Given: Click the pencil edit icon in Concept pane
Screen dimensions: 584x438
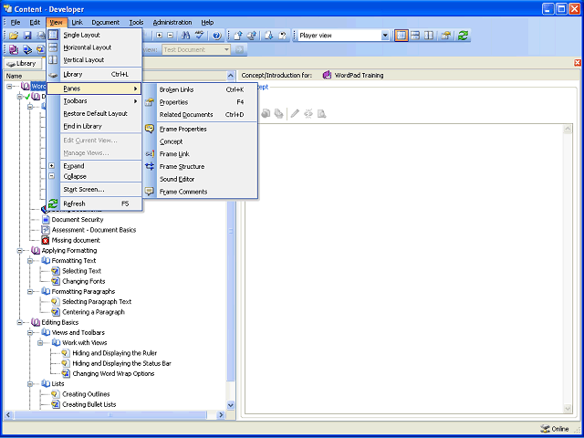Looking at the screenshot, I should (295, 113).
